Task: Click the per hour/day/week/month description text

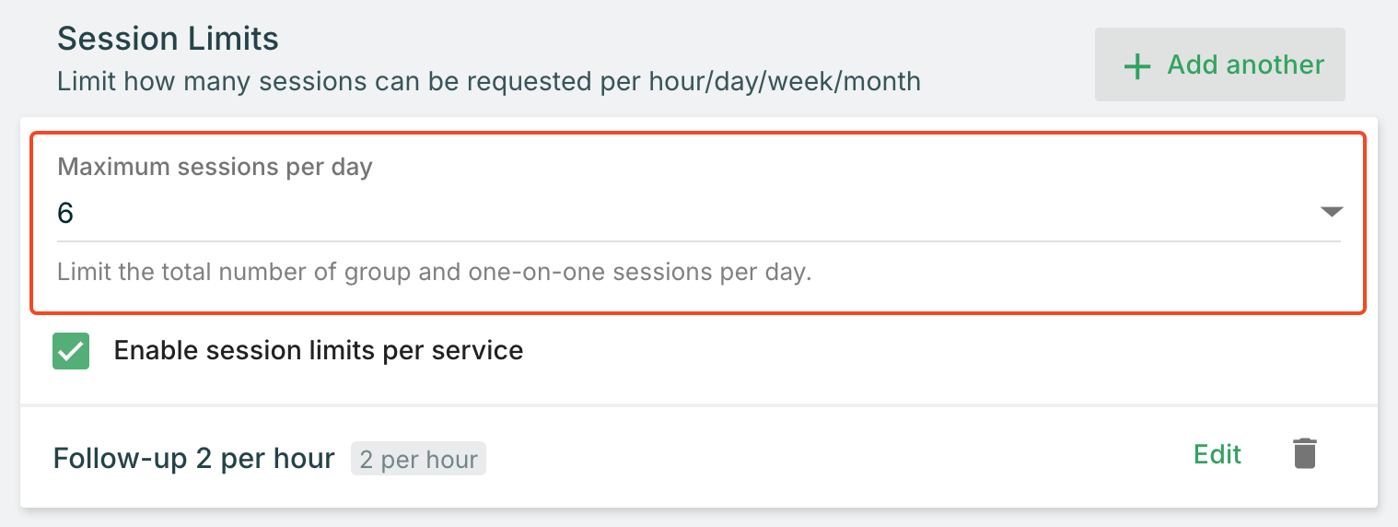Action: [x=488, y=81]
